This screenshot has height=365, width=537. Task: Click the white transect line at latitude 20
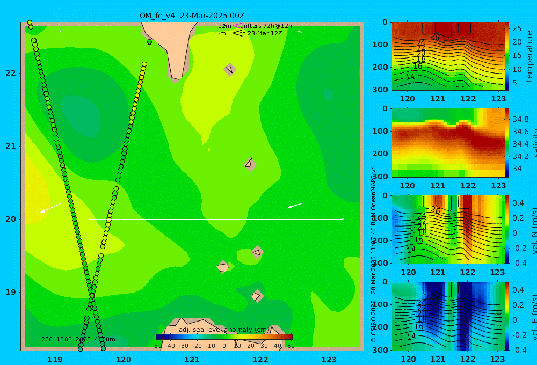pos(216,219)
